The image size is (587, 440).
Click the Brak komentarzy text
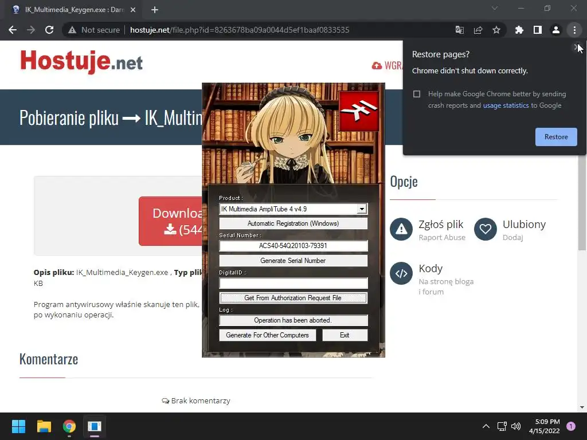[x=201, y=400]
